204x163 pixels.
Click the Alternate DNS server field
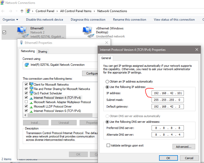tap(168, 135)
